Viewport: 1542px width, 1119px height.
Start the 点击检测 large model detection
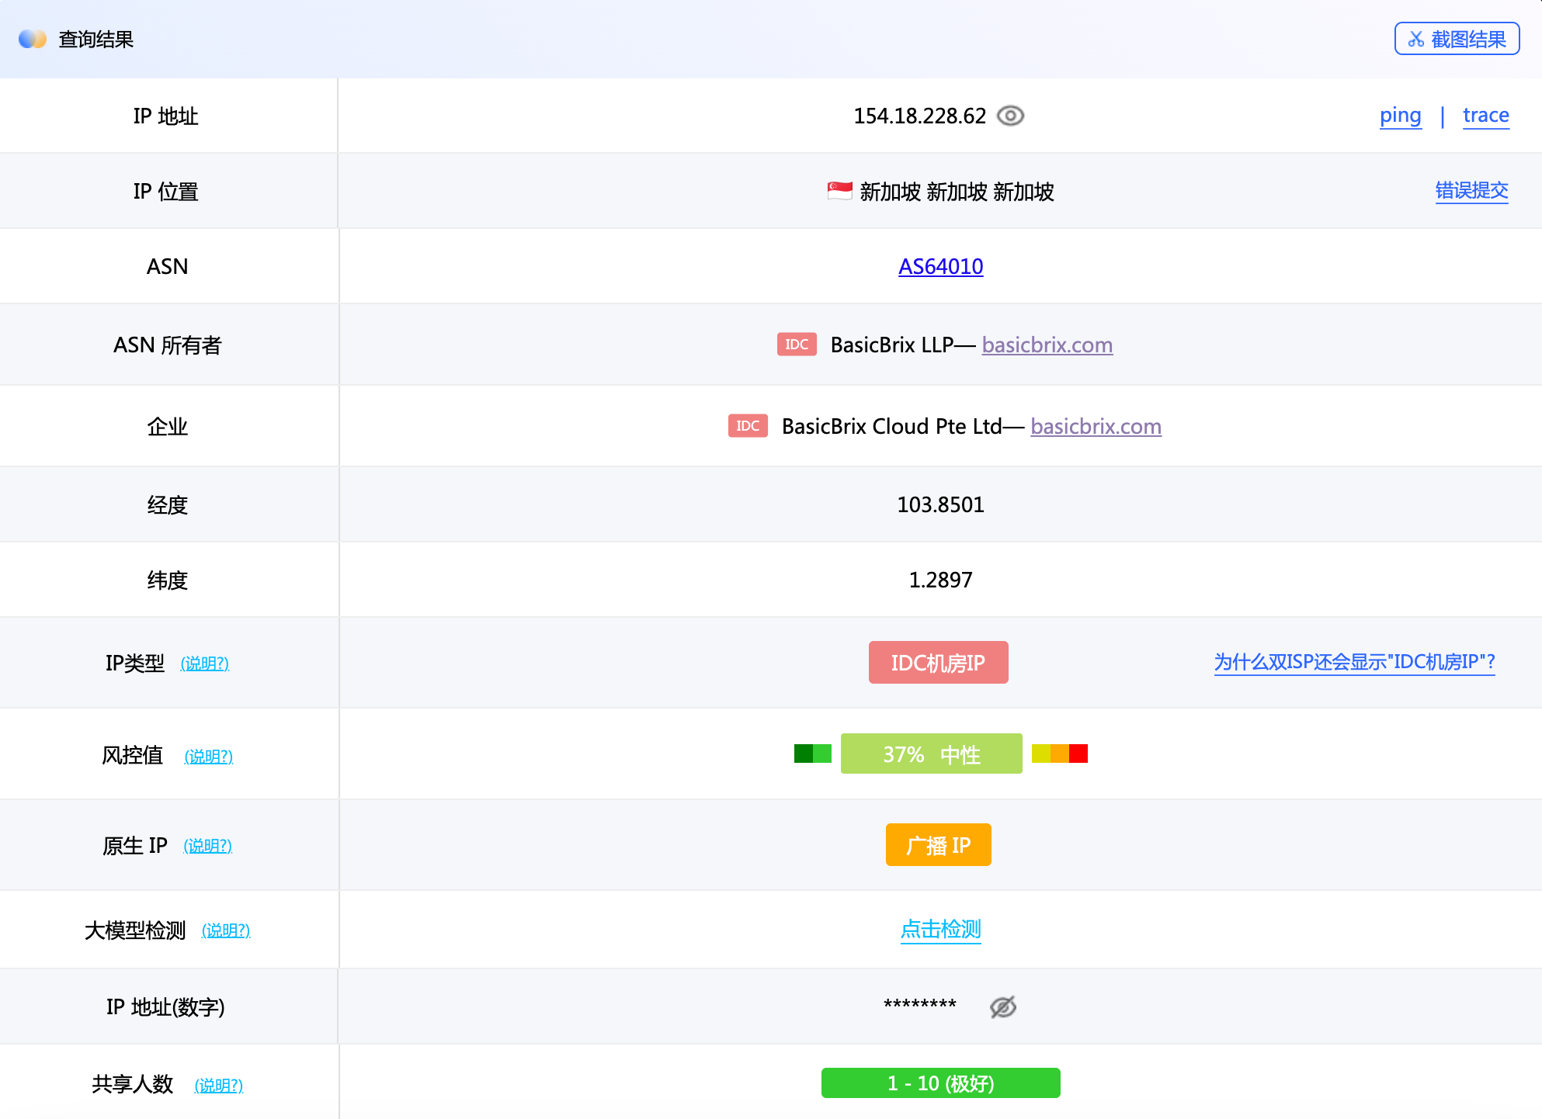coord(940,929)
